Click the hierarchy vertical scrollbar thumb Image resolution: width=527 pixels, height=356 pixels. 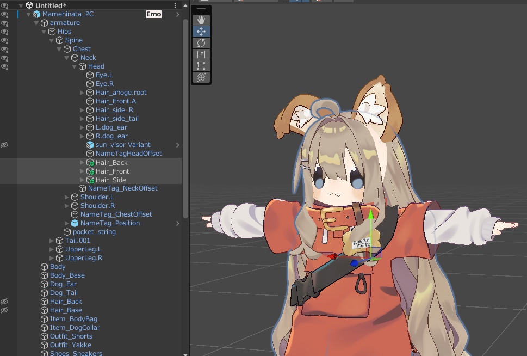(x=185, y=118)
